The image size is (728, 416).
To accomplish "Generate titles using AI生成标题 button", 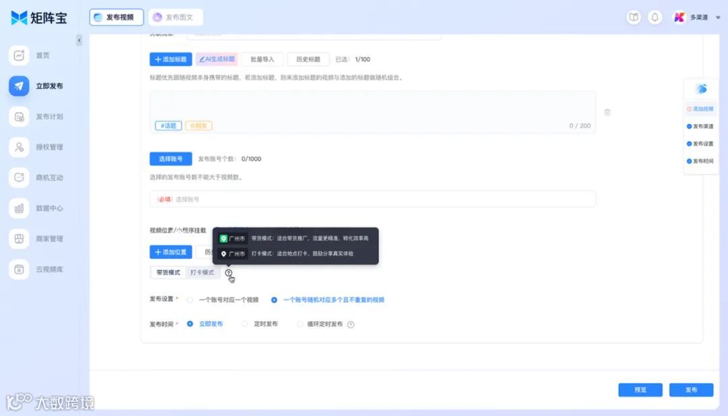I will 217,59.
